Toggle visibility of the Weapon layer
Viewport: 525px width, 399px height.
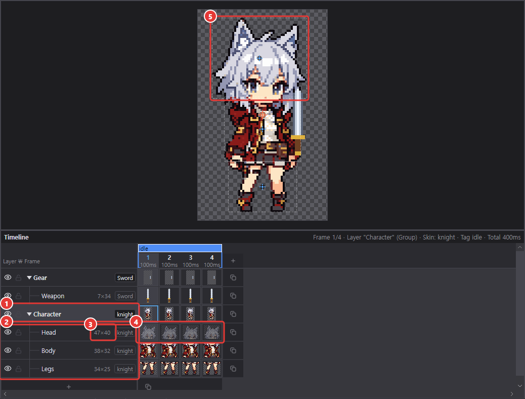[x=8, y=296]
